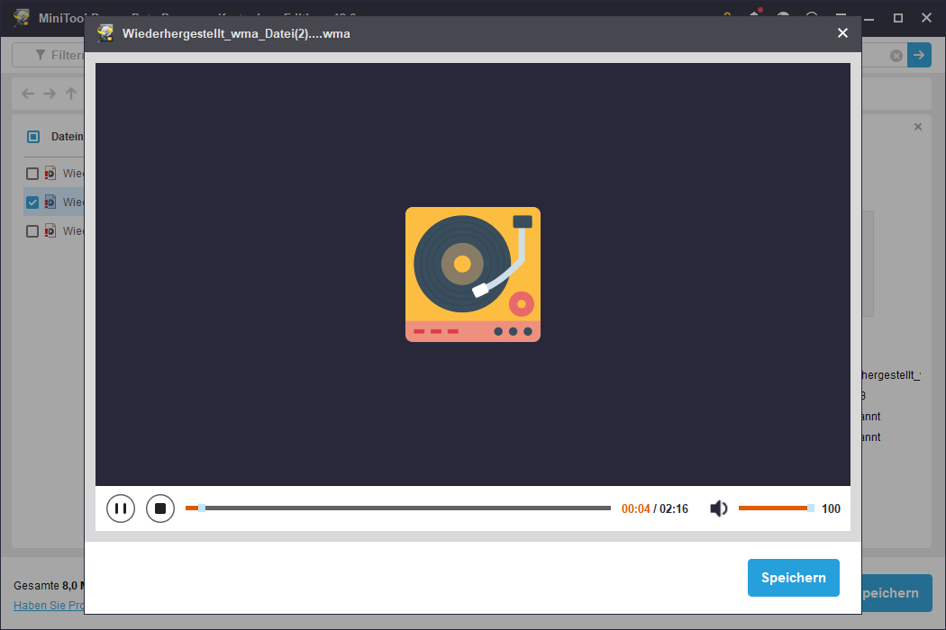946x630 pixels.
Task: Click the turntable album artwork
Action: click(473, 274)
